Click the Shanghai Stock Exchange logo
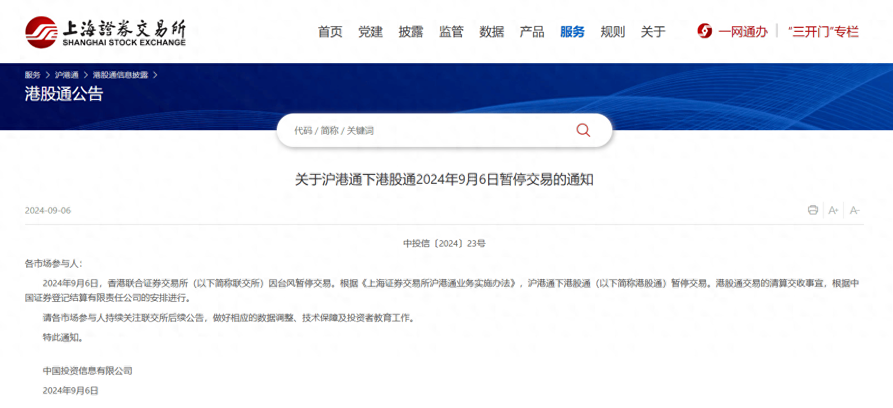The height and width of the screenshot is (408, 893). [105, 32]
